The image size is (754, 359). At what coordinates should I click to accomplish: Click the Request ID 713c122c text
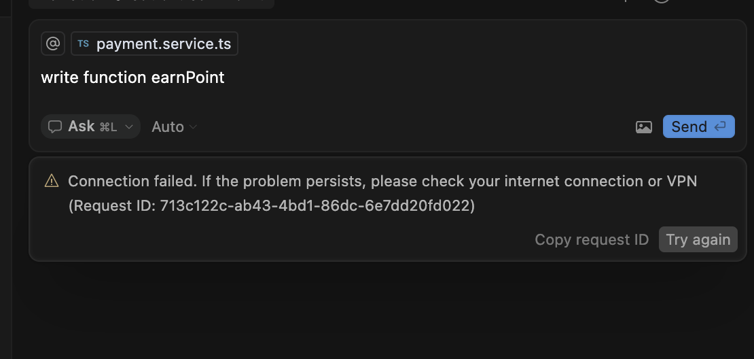272,206
